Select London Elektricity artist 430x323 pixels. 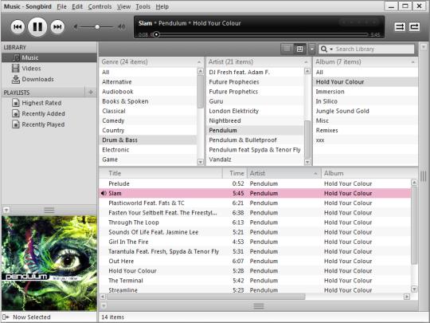pyautogui.click(x=255, y=111)
